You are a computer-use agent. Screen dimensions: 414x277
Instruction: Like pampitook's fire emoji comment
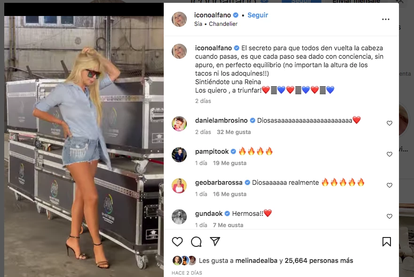pos(390,154)
